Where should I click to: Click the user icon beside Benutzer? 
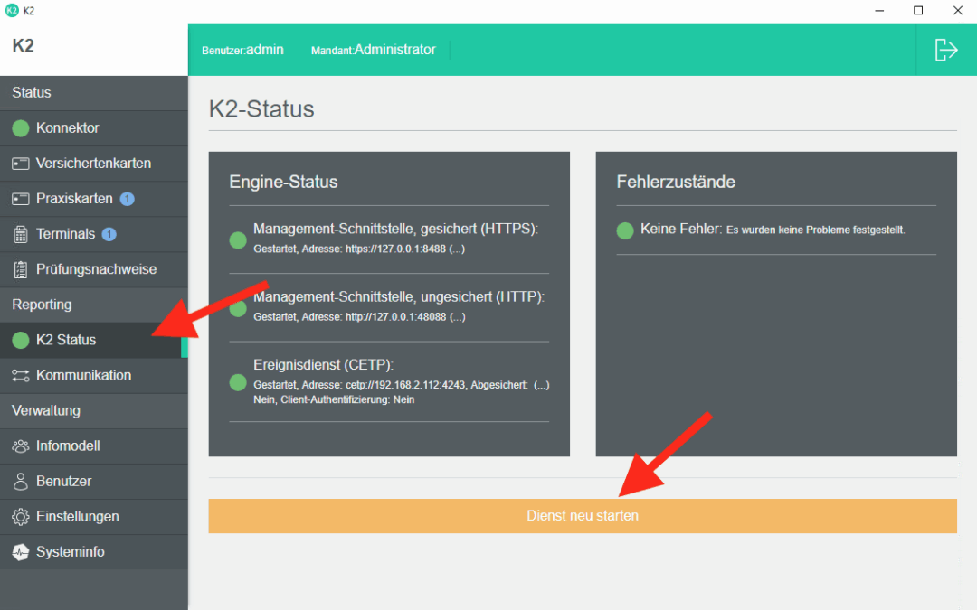tap(21, 481)
